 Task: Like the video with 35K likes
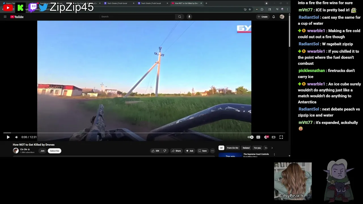tap(155, 151)
